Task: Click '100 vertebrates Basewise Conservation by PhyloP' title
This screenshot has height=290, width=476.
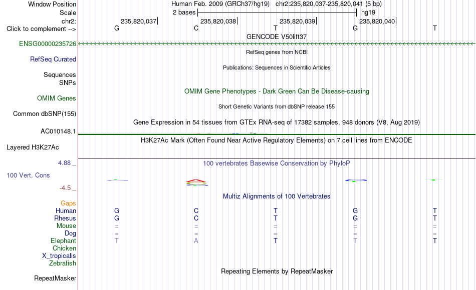Action: point(277,163)
